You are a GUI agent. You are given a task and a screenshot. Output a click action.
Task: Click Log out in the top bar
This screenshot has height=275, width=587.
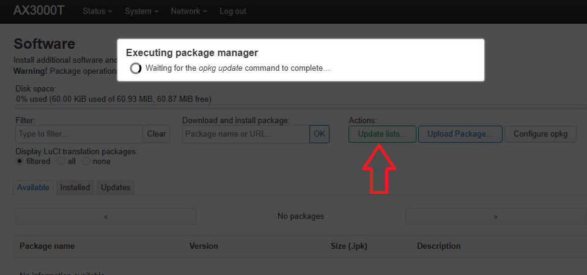click(x=233, y=11)
